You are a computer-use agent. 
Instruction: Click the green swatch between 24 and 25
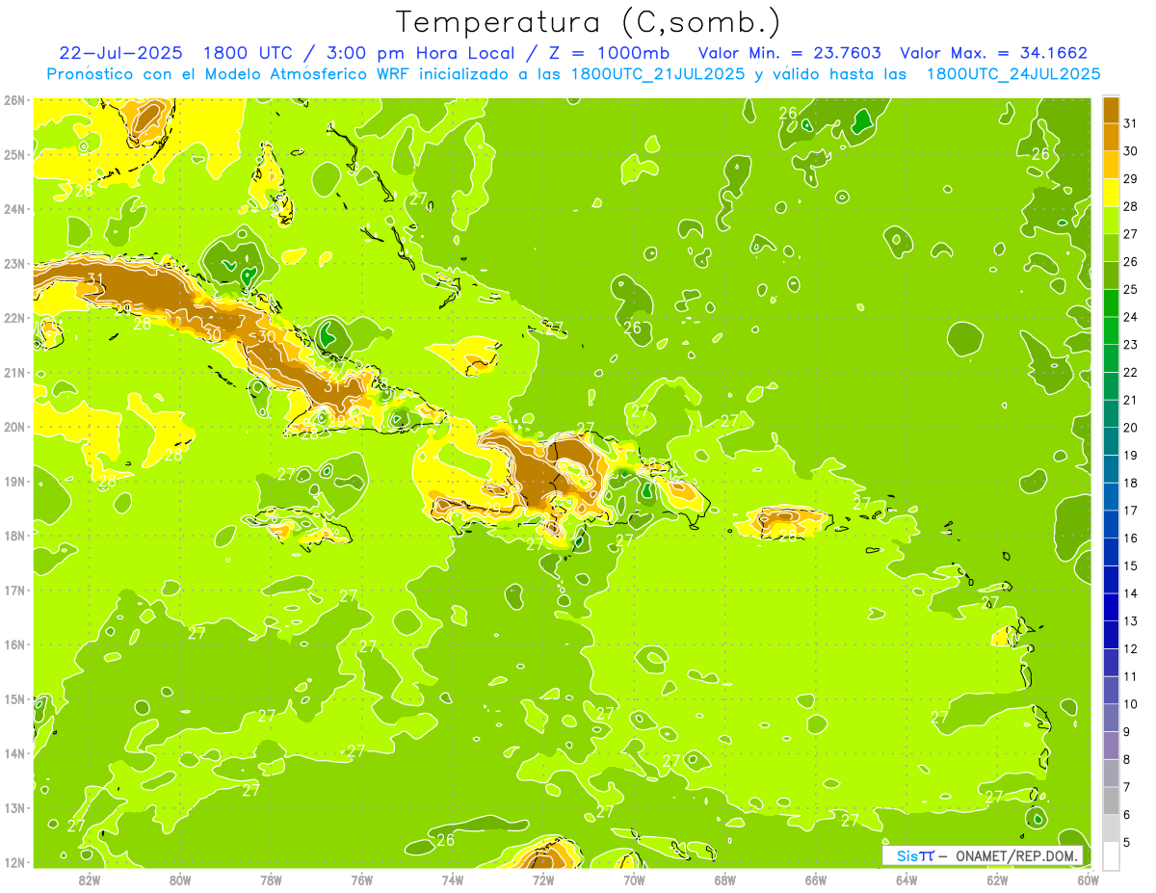[x=1112, y=303]
